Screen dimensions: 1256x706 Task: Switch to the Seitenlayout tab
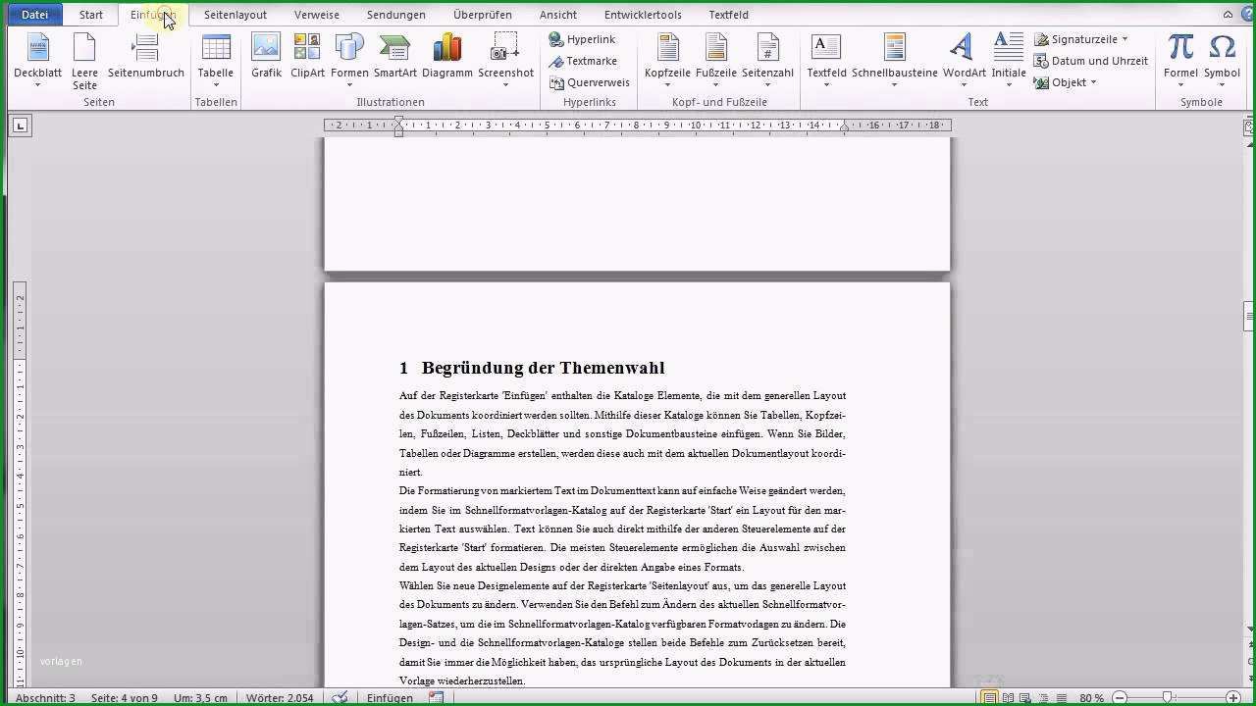pos(235,15)
